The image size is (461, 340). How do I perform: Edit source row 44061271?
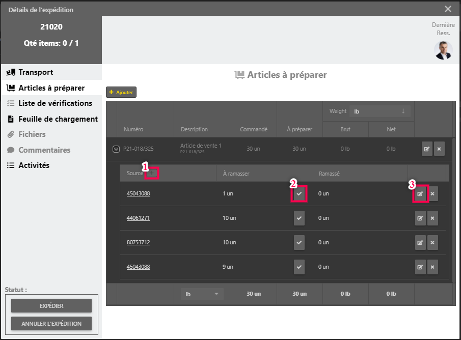coord(420,218)
